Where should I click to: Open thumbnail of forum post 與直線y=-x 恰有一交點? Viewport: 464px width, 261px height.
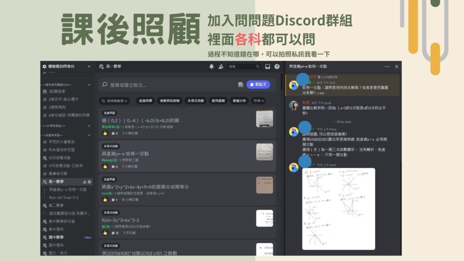click(x=264, y=152)
